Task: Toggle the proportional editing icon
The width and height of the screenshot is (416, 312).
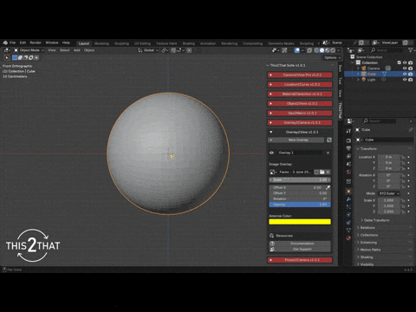Action: coord(189,50)
